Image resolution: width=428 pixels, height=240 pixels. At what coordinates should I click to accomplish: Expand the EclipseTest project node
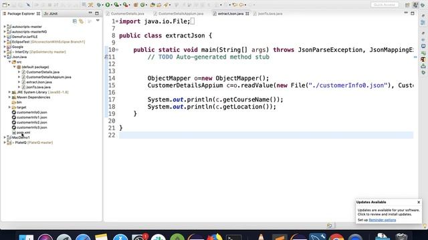point(5,41)
